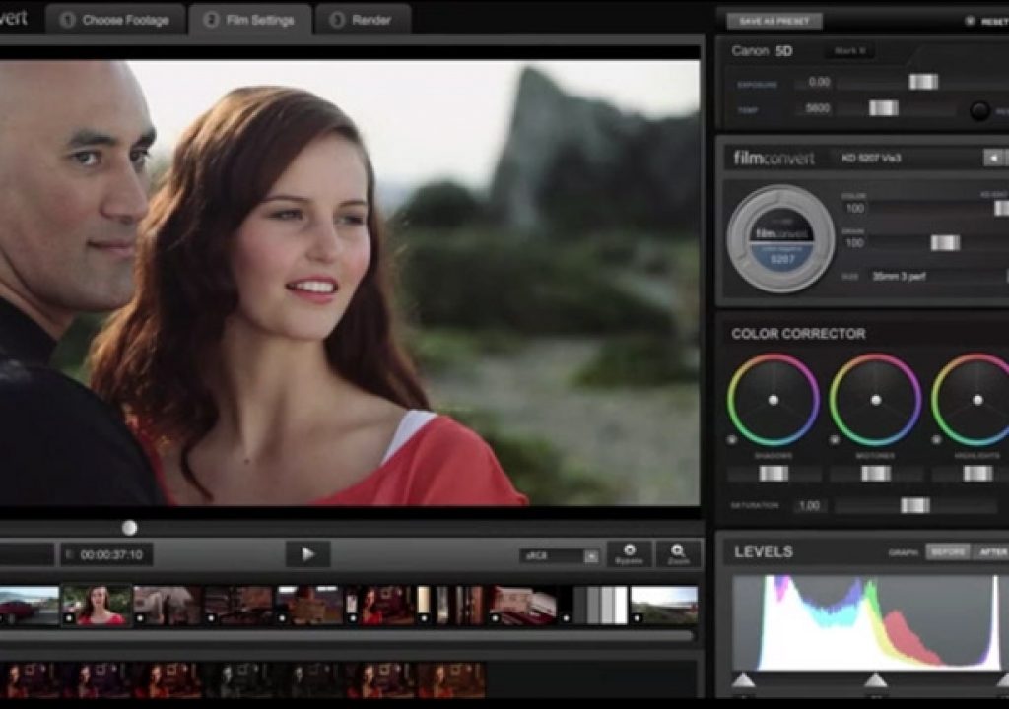Click the Levels white point triangle
Viewport: 1009px width, 709px height.
coord(1002,679)
